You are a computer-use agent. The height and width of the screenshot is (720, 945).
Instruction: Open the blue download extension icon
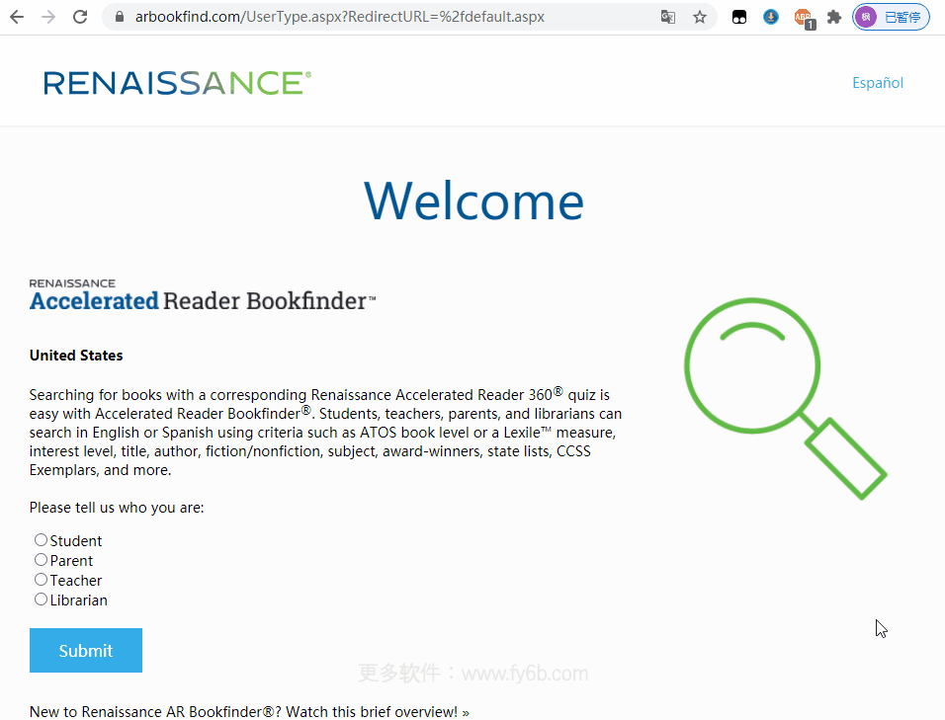[770, 17]
